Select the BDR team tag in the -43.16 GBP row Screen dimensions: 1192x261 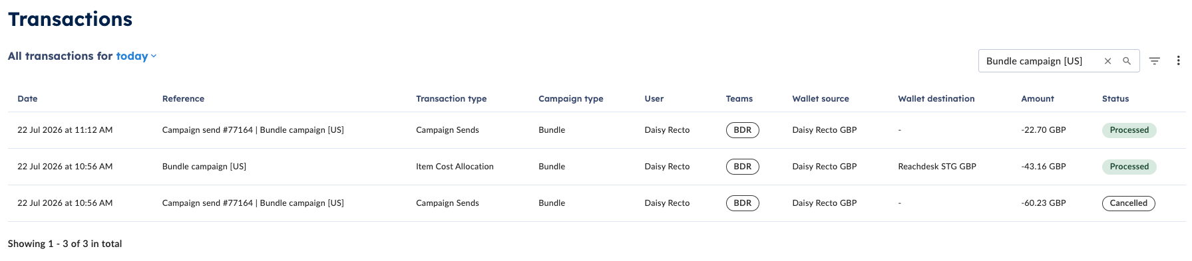point(742,167)
